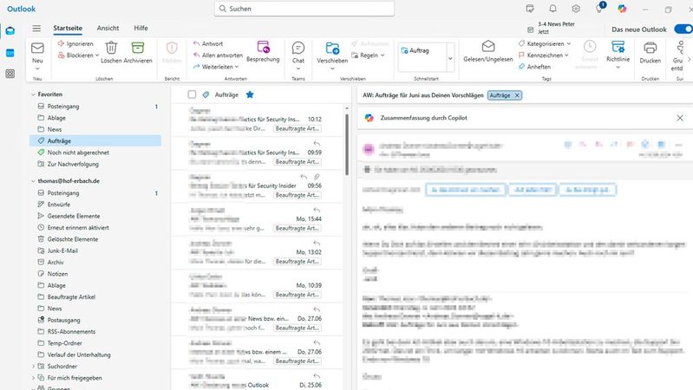Open the email received Mo, 10:39
The image size is (693, 390).
(257, 286)
